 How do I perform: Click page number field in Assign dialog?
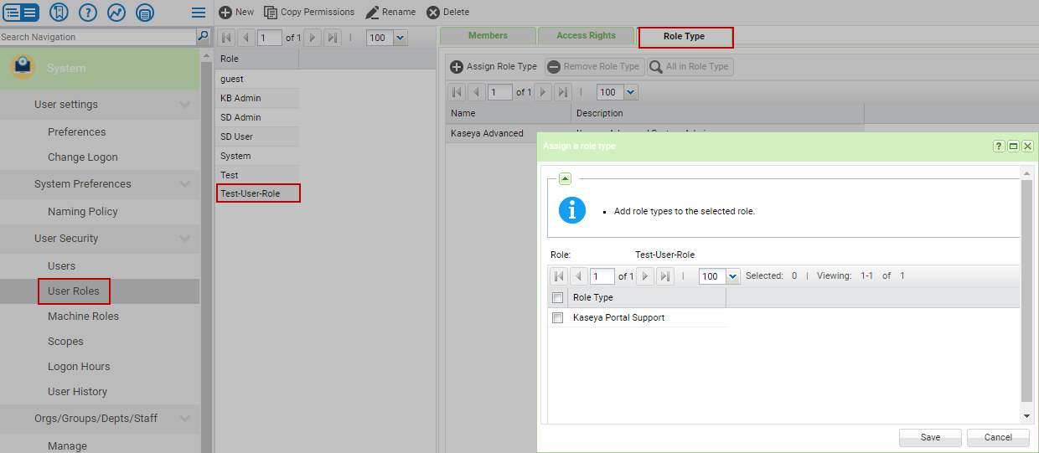[602, 276]
